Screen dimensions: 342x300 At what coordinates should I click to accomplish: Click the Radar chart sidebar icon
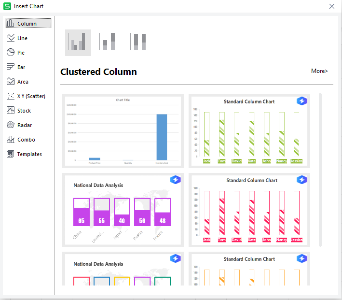(x=11, y=125)
